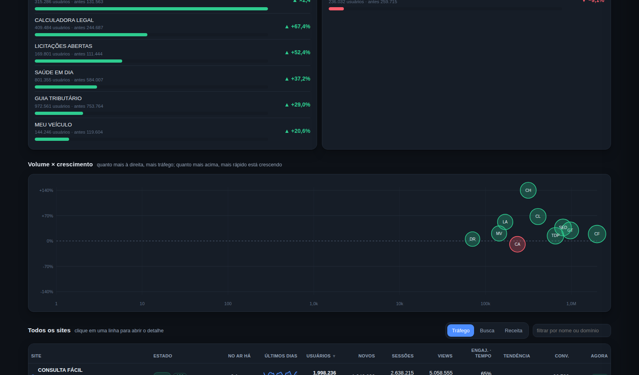639x375 pixels.
Task: Click the -140% axis label
Action: pos(47,292)
